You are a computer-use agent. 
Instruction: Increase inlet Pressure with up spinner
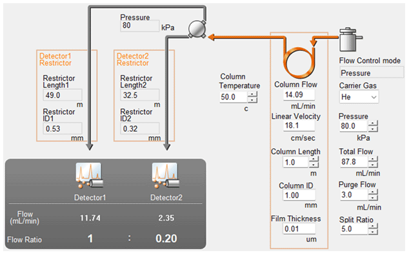pyautogui.click(x=373, y=123)
